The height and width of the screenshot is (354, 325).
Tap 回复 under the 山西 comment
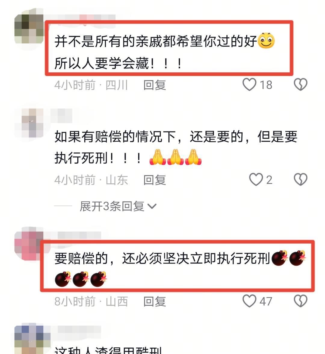[155, 302]
